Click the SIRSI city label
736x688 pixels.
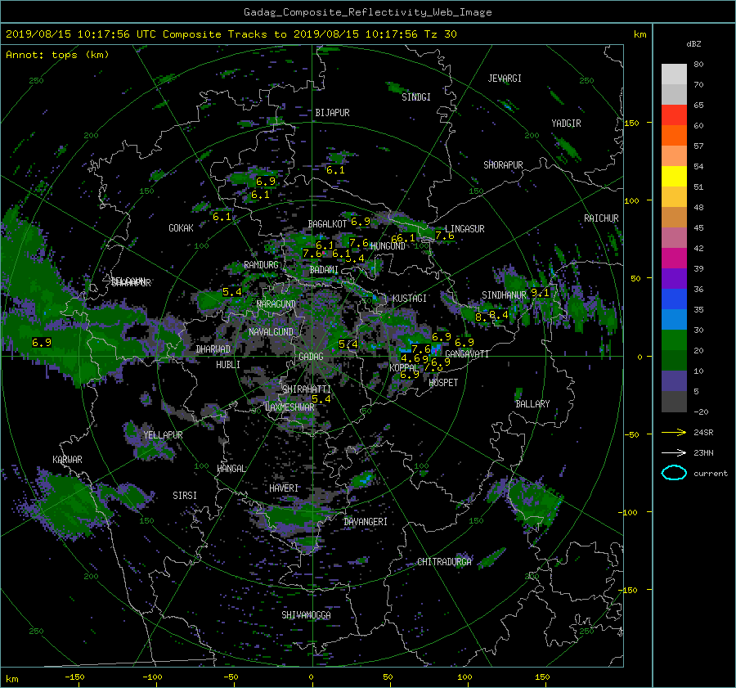click(185, 496)
